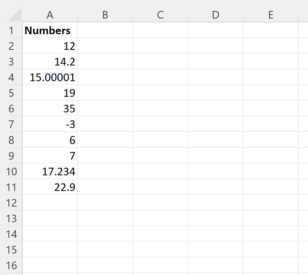Select the cell containing 14.2
This screenshot has height=275, width=308.
click(50, 61)
